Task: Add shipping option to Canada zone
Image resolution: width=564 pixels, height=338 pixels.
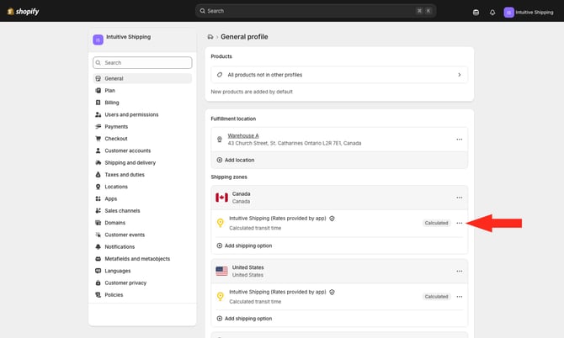Action: (244, 246)
